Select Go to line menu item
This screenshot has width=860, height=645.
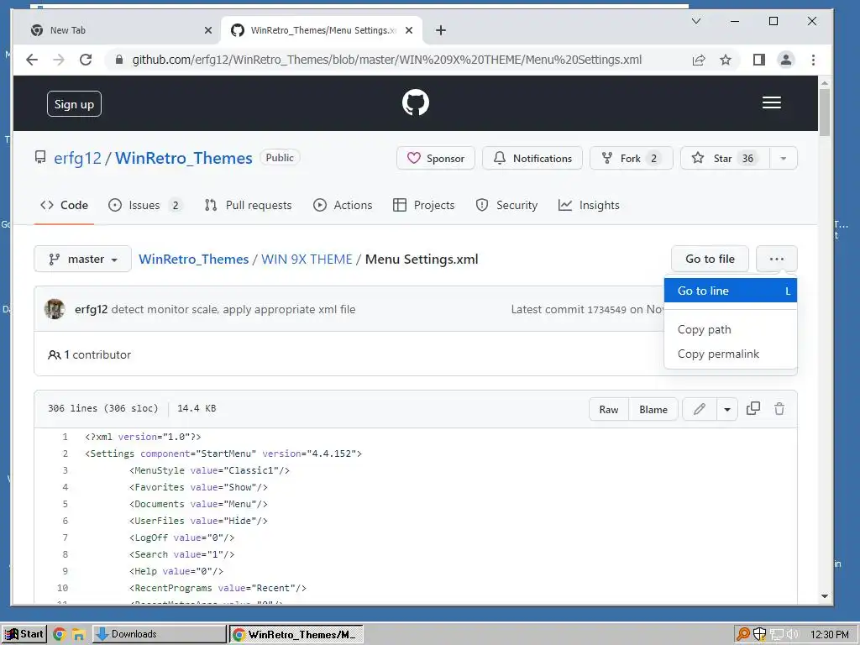pos(730,291)
